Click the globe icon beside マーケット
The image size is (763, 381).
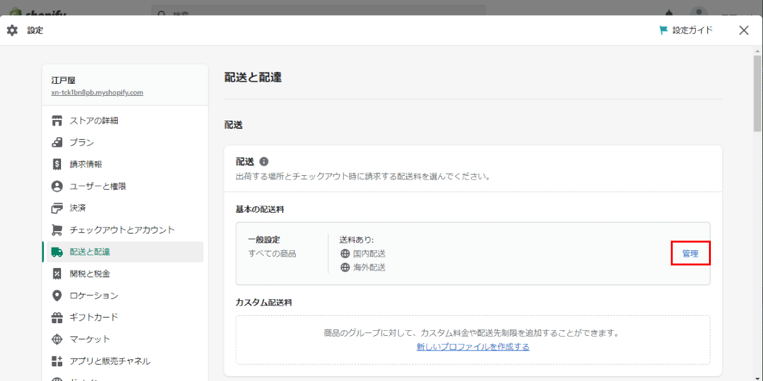pos(57,339)
